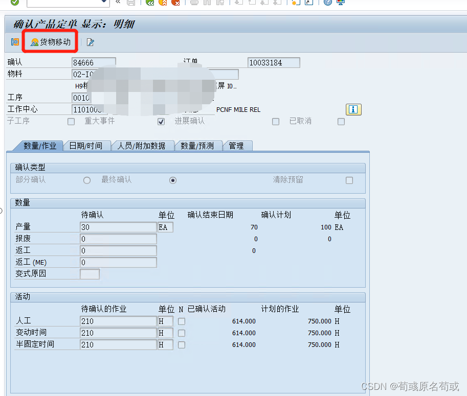Viewport: 467px width, 396px height.
Task: Click the H unit field in the 人工 row
Action: tap(165, 321)
